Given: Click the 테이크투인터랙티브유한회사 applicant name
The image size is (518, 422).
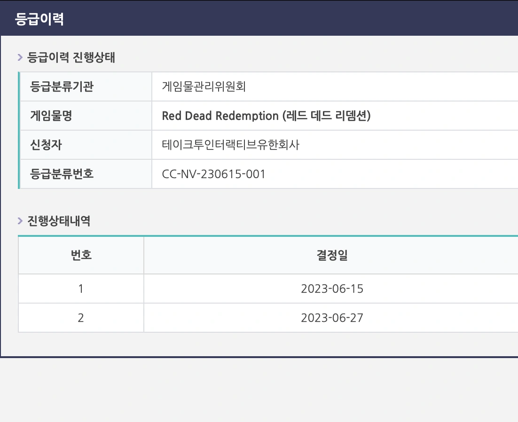Looking at the screenshot, I should point(231,145).
